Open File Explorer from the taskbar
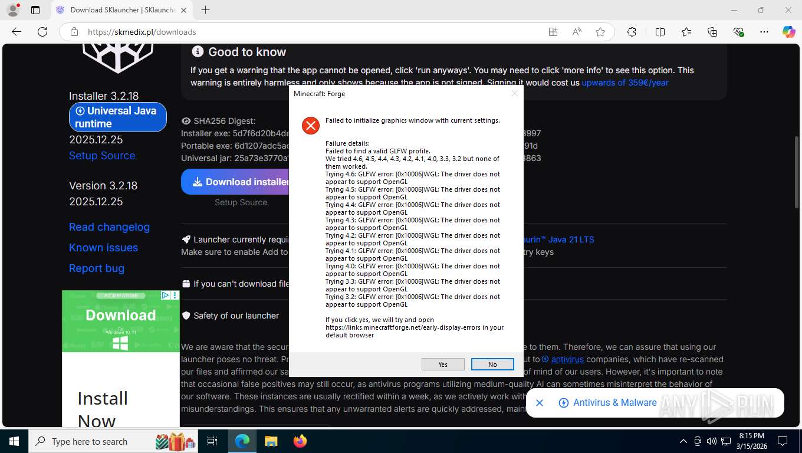Screen dimensions: 802x453 tap(271, 441)
